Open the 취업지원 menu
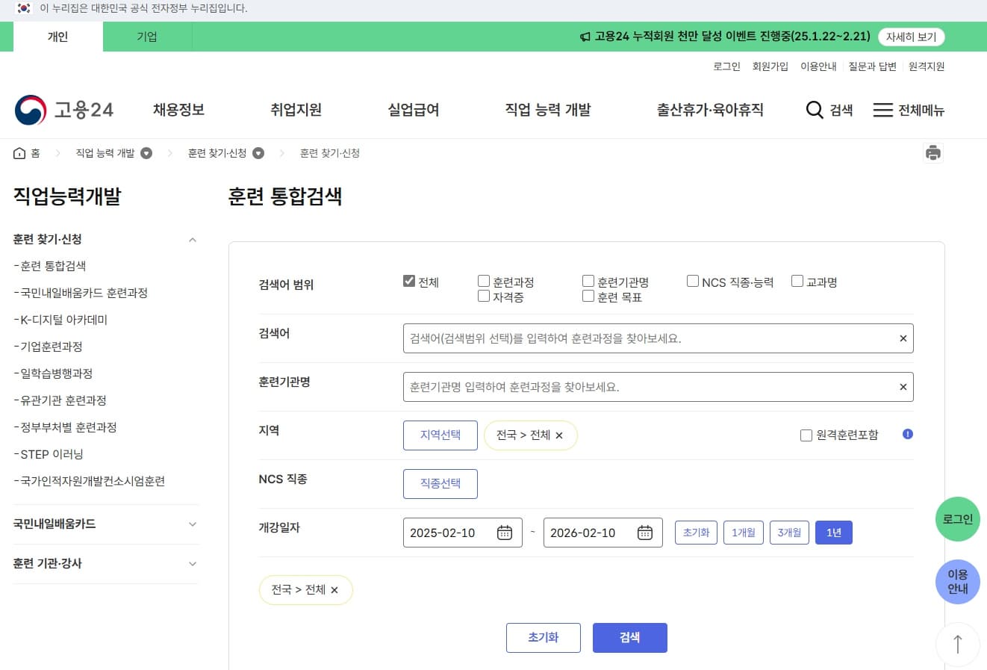The width and height of the screenshot is (987, 670). 296,109
